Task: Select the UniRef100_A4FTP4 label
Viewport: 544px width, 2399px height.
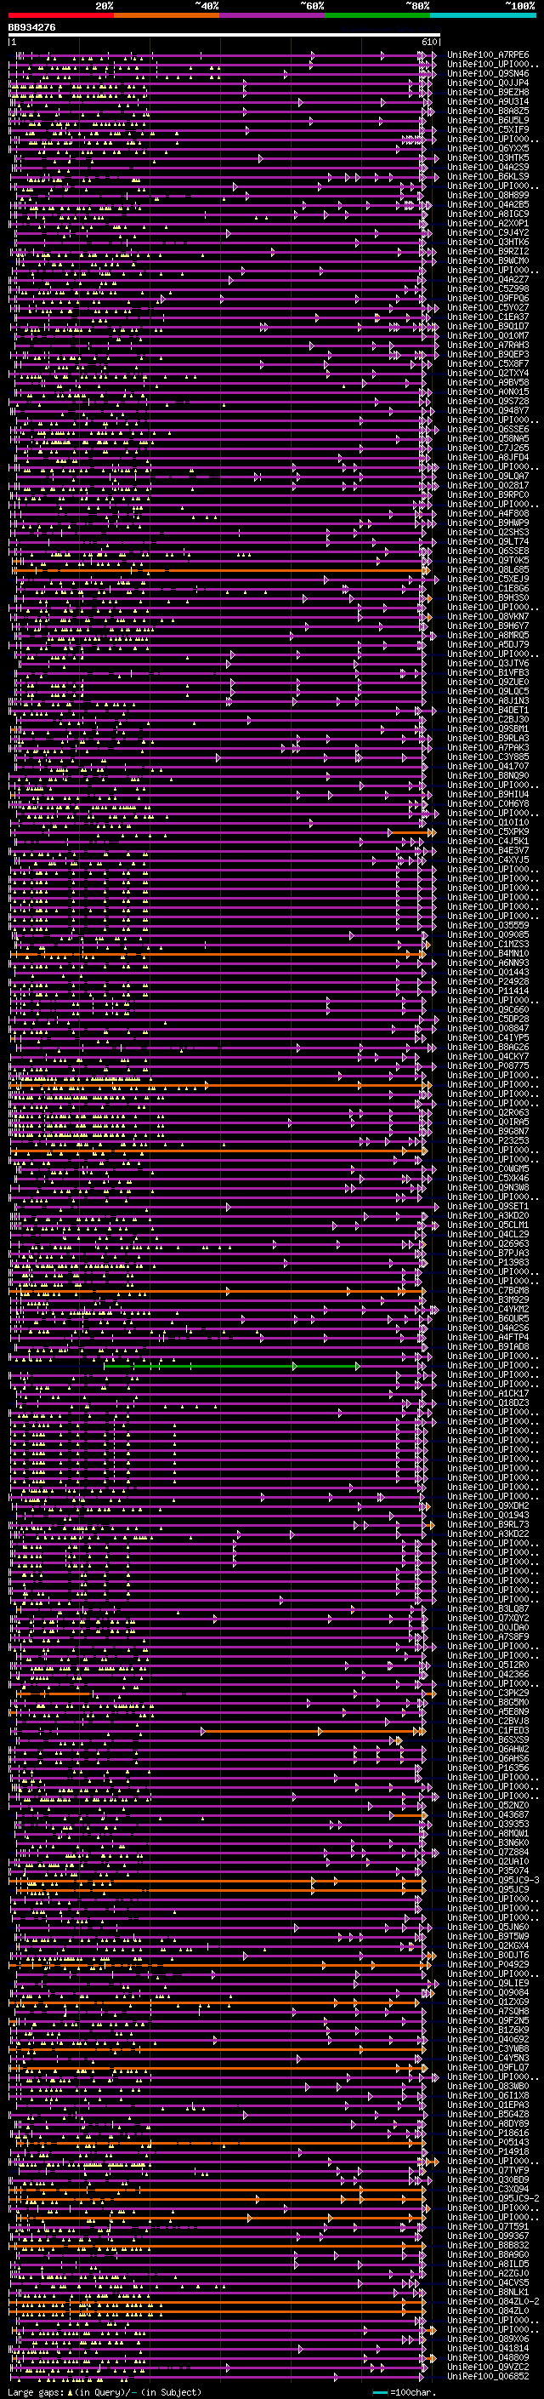Action: [x=488, y=1337]
